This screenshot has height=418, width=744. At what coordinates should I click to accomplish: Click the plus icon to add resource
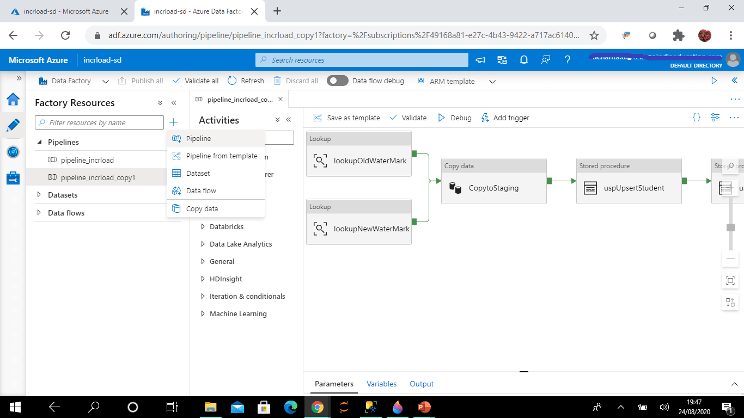(173, 122)
